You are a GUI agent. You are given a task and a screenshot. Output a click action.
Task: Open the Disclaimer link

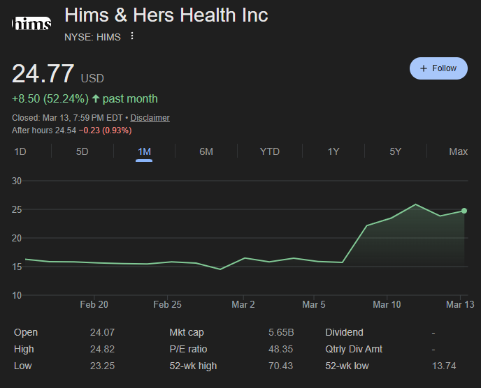(x=150, y=118)
